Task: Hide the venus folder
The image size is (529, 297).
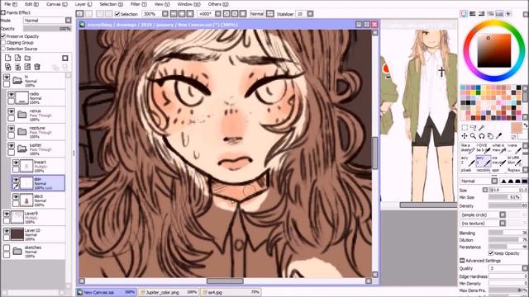Action: pyautogui.click(x=11, y=112)
